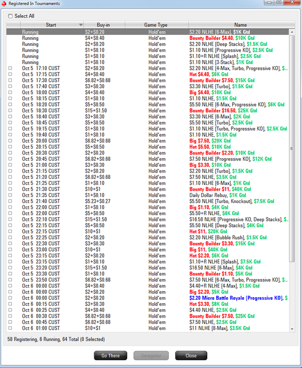Click the Oct 5 22:10 CUST start time
The width and height of the screenshot is (302, 368).
point(41,219)
